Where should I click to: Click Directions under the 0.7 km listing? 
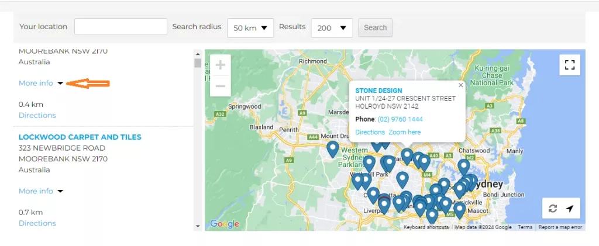tap(37, 223)
